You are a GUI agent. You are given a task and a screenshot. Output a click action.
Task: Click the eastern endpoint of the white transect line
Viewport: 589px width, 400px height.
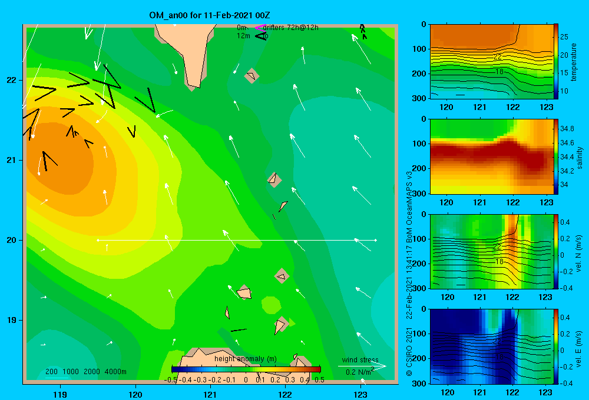376,240
